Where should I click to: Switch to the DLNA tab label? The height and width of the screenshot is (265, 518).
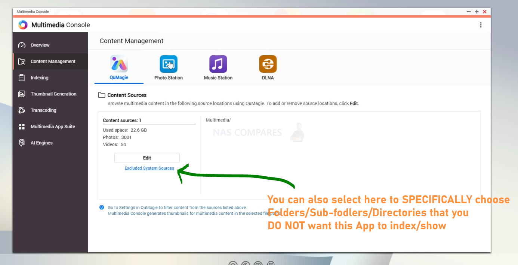pyautogui.click(x=268, y=78)
